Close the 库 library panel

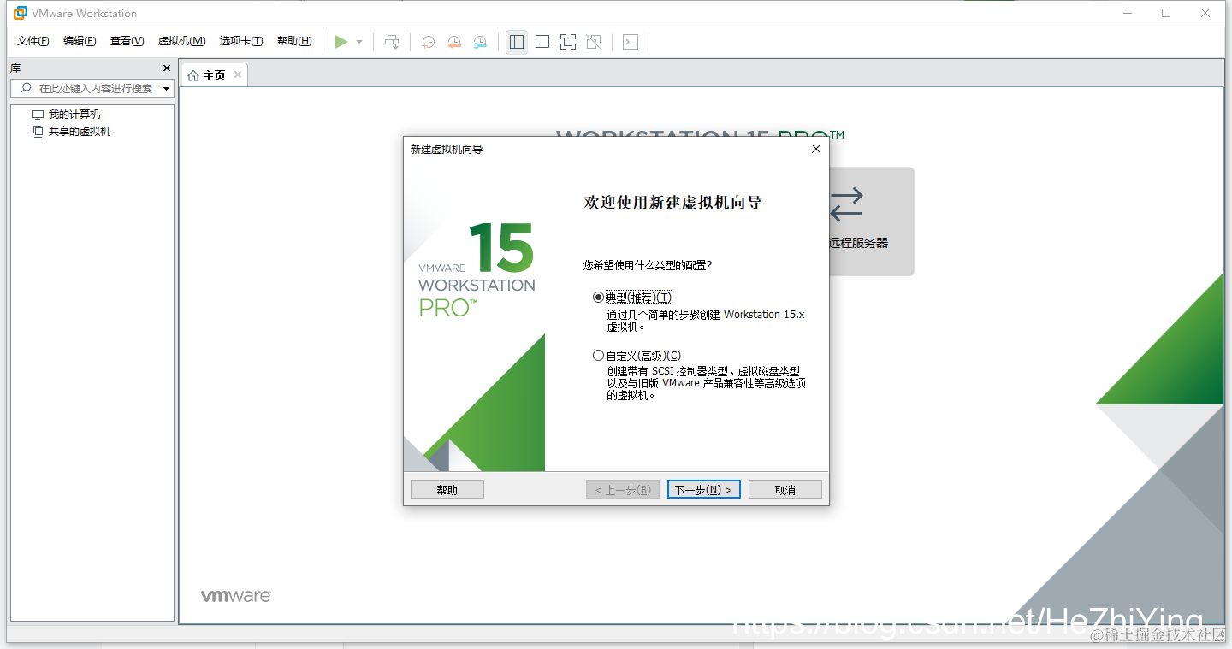click(x=167, y=68)
